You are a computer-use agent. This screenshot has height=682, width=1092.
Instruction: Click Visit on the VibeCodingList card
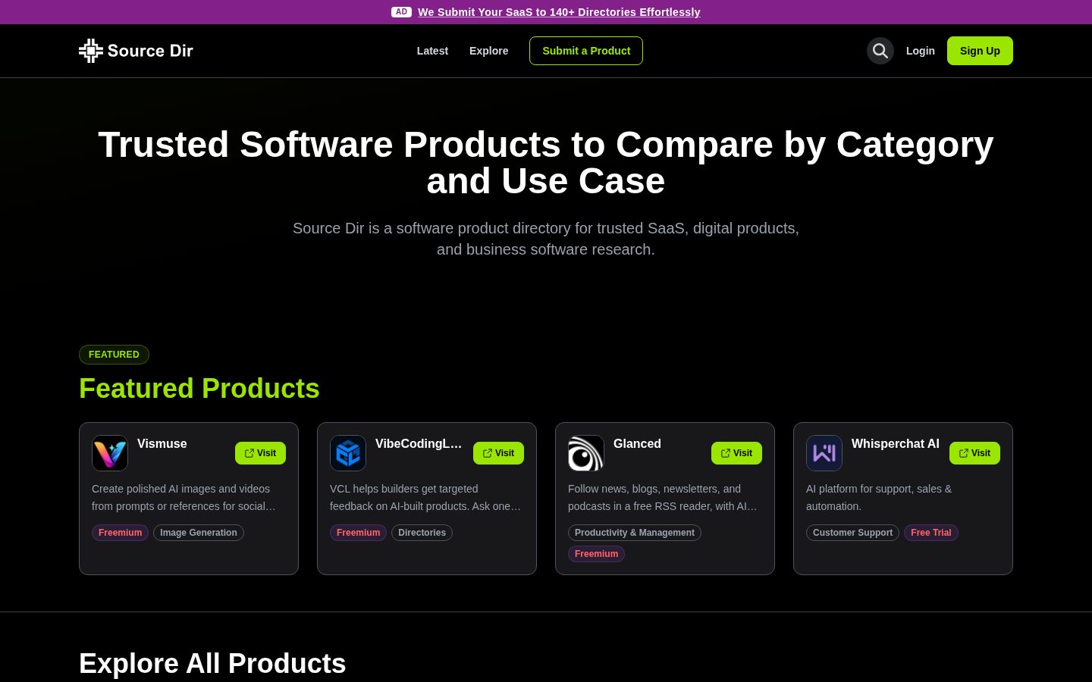[498, 453]
